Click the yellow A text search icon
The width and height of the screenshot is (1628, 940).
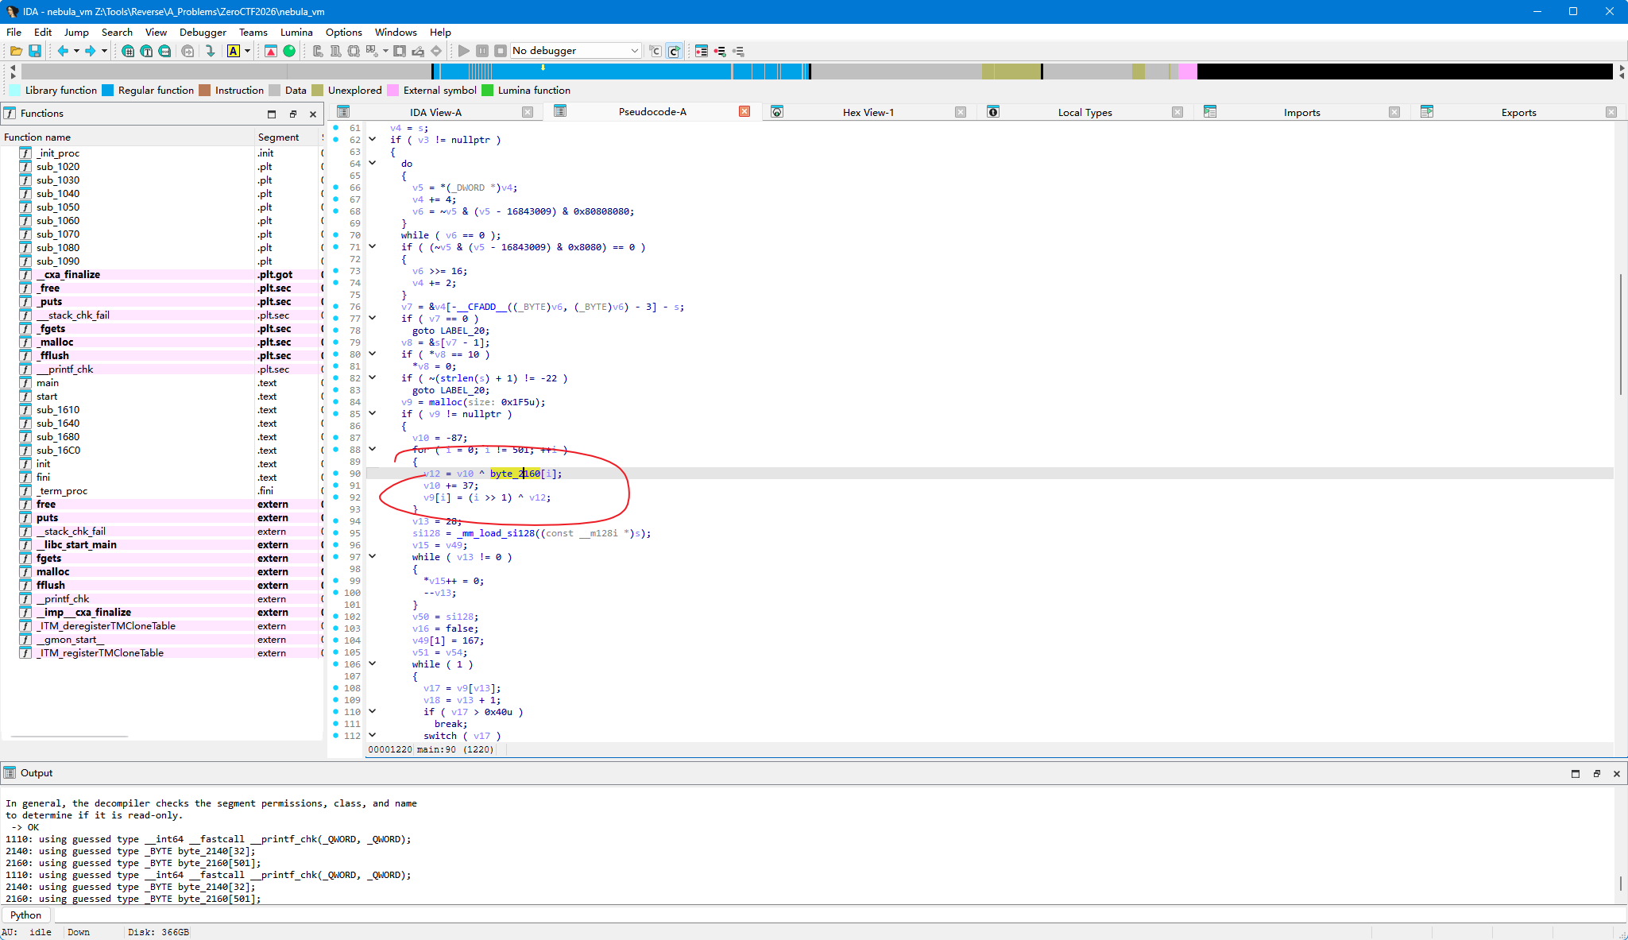[x=234, y=51]
